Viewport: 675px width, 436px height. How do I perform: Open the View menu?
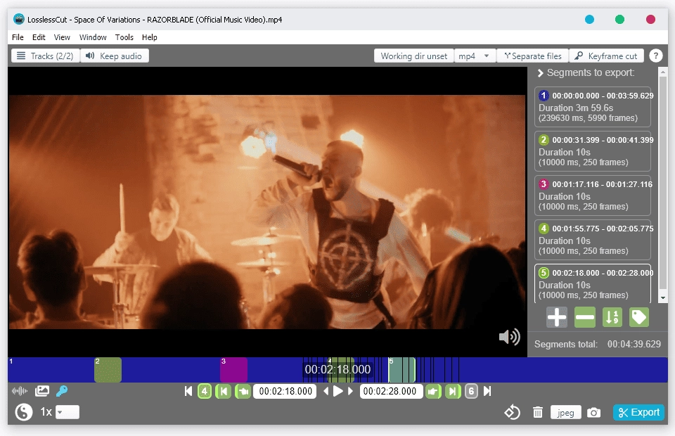pyautogui.click(x=62, y=37)
